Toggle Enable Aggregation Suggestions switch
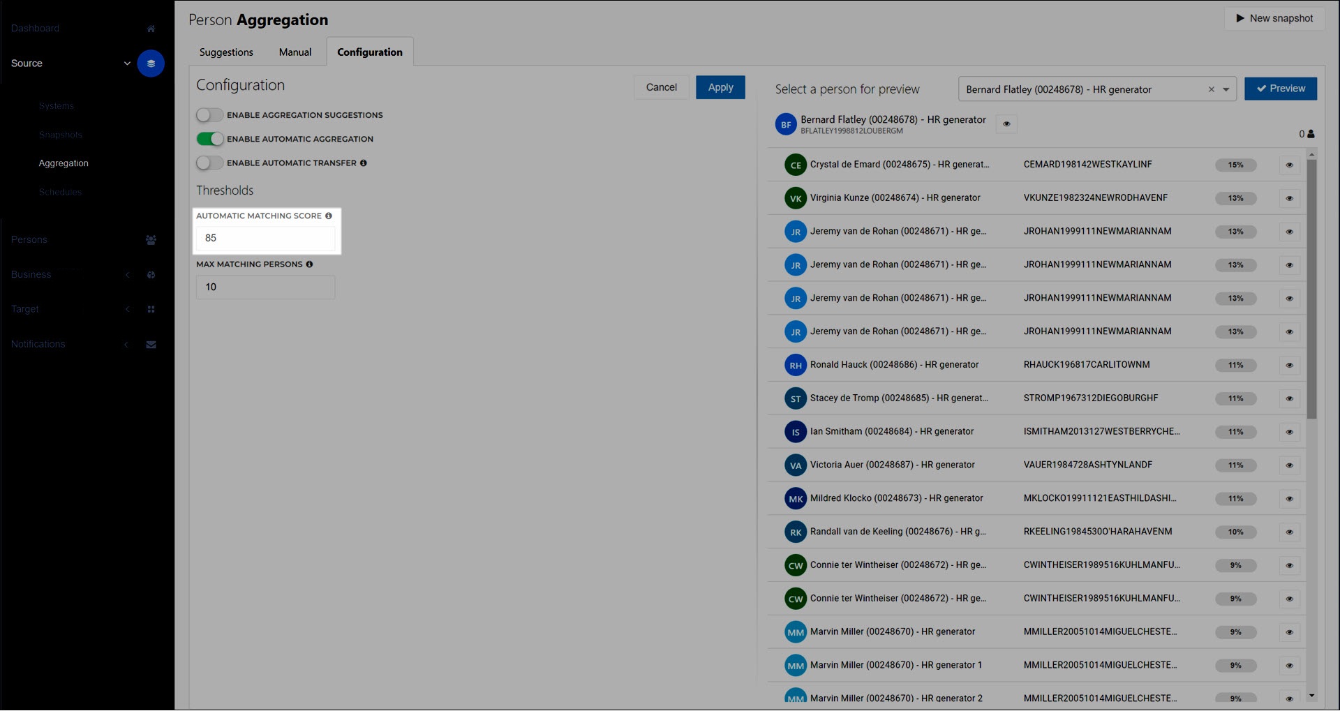Viewport: 1340px width, 711px height. [x=209, y=115]
